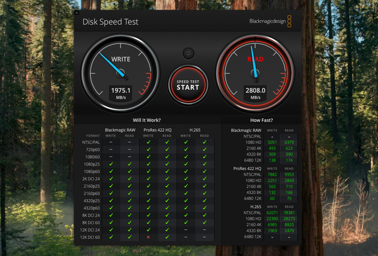Click the 309 value in How Fast
Screen dimensions: 378x256
tap(272, 154)
